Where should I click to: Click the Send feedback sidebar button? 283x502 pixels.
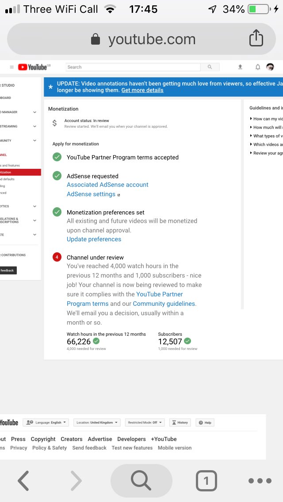8,270
